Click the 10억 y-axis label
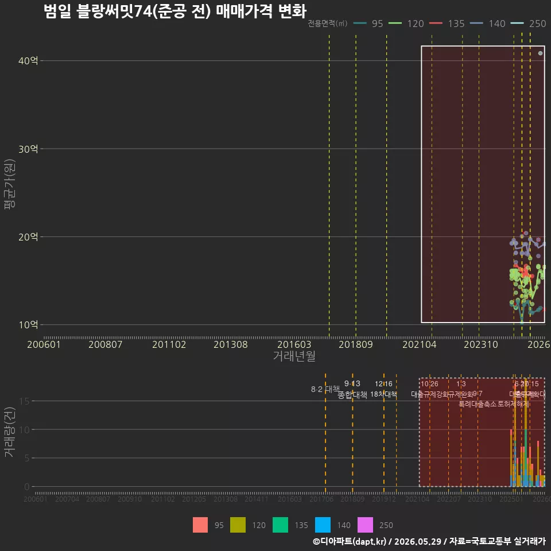551x551 pixels. tap(28, 325)
